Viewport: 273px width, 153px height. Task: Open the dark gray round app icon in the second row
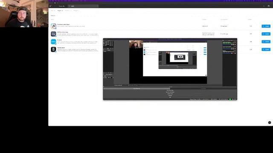click(53, 34)
